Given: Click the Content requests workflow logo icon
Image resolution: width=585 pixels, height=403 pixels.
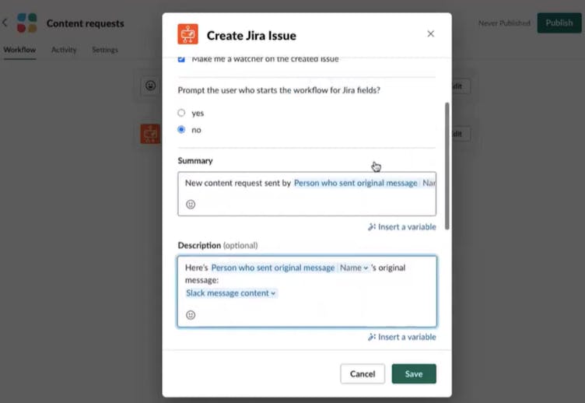Looking at the screenshot, I should coord(27,23).
